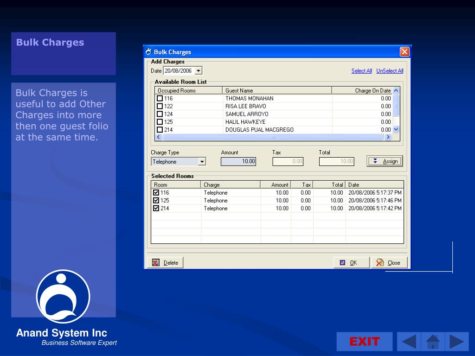Select guest DOUGLAS PUAL MACGREGO

coord(259,130)
